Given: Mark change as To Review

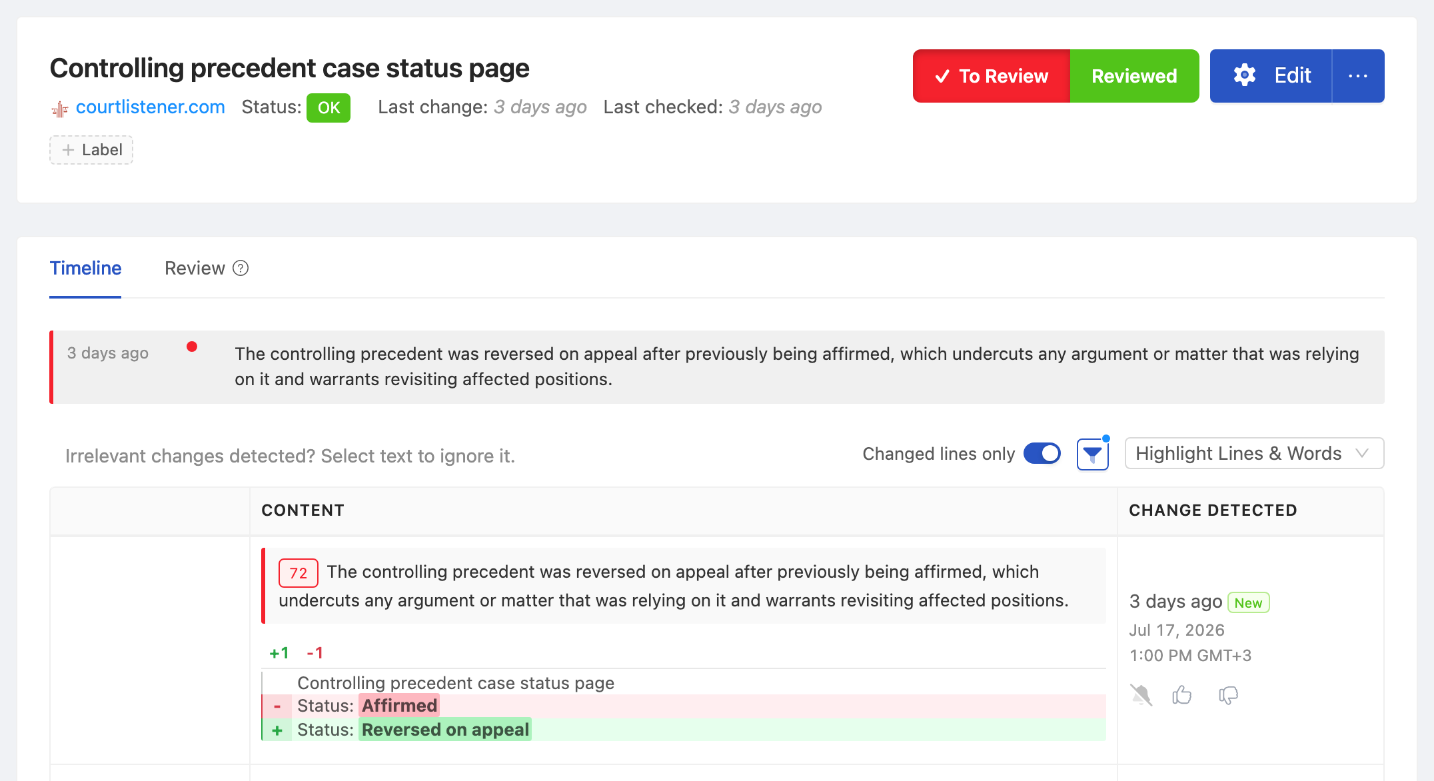Looking at the screenshot, I should click(x=992, y=76).
